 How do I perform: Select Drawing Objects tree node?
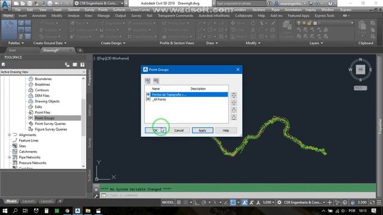[x=47, y=101]
